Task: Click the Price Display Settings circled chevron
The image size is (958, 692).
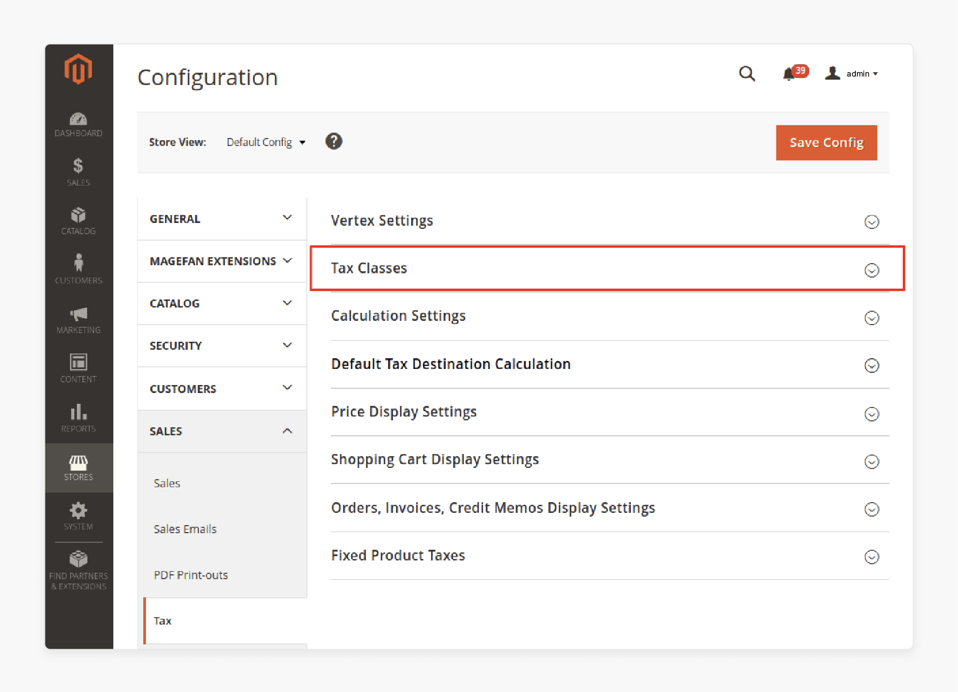Action: click(871, 414)
